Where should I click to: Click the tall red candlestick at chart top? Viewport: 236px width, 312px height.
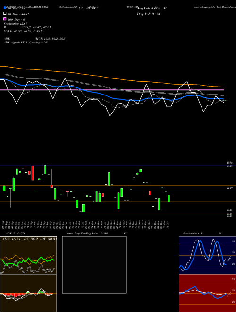33,173
